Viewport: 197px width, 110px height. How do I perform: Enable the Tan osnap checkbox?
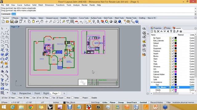(x=50, y=98)
